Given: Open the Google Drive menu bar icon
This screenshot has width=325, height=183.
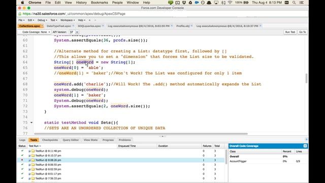Looking at the screenshot, I should pos(190,3).
